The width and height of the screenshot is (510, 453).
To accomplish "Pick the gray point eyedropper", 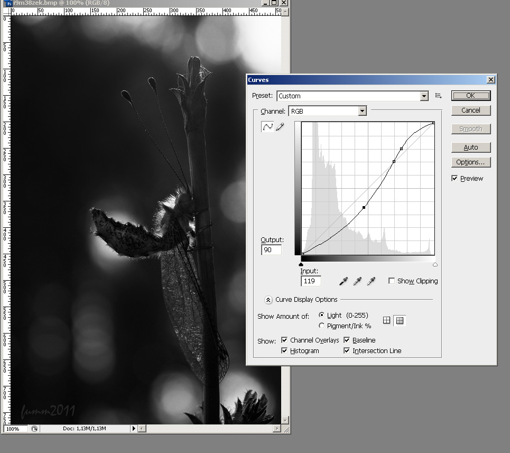I will click(x=357, y=281).
